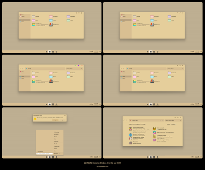Open the Network and Internet globe icon
Viewport: 205px width, 170px height.
click(x=130, y=135)
